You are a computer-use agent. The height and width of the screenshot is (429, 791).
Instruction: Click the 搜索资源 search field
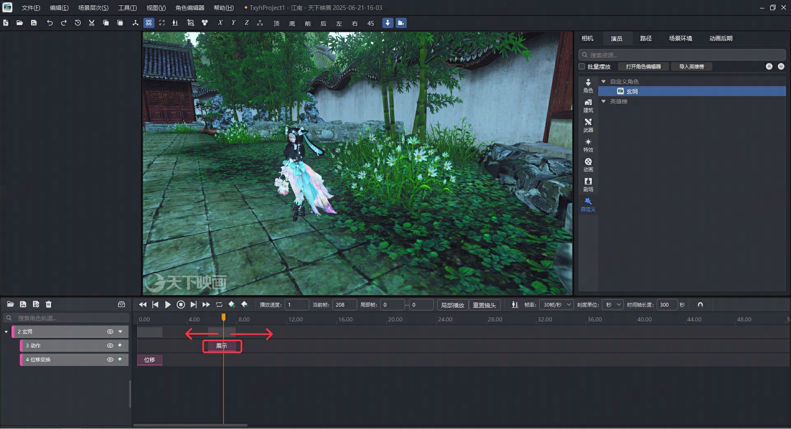click(x=682, y=55)
